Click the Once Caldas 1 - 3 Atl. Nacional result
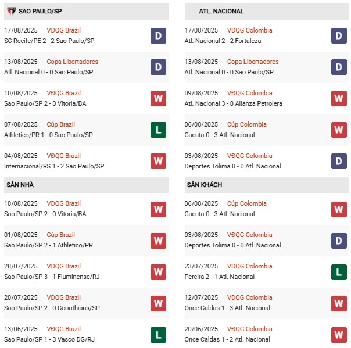The height and width of the screenshot is (348, 351). pos(227,308)
